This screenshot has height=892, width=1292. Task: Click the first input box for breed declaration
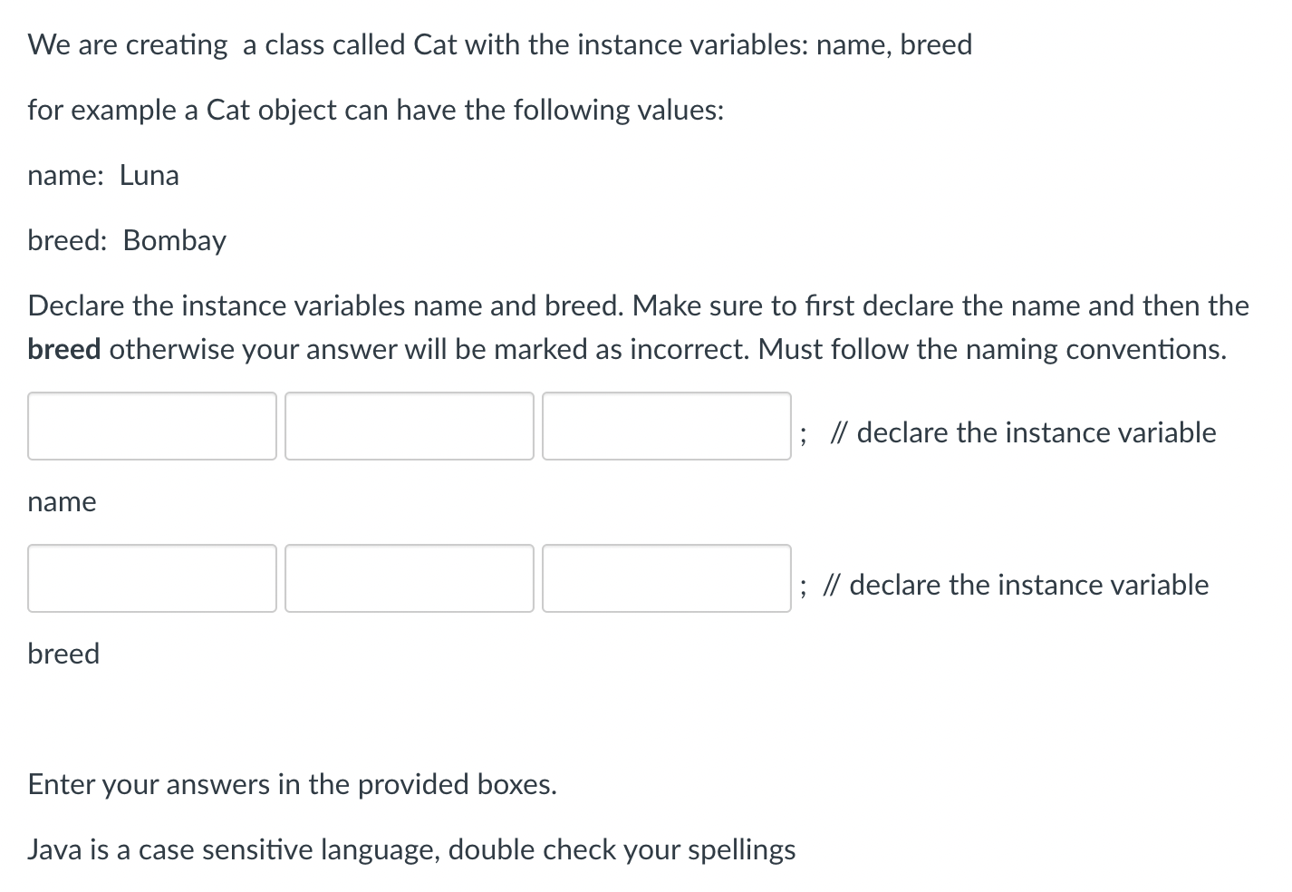tap(151, 578)
